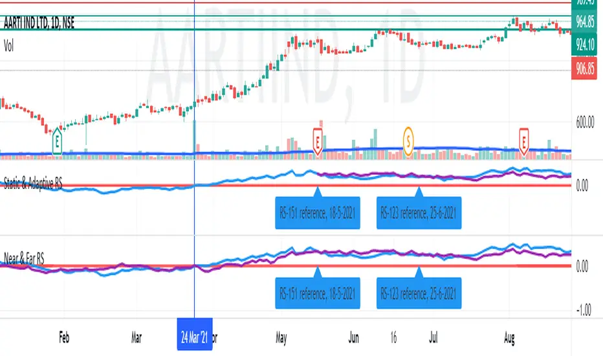The image size is (603, 356).
Task: Click the Mar label on time axis
Action: pyautogui.click(x=136, y=338)
